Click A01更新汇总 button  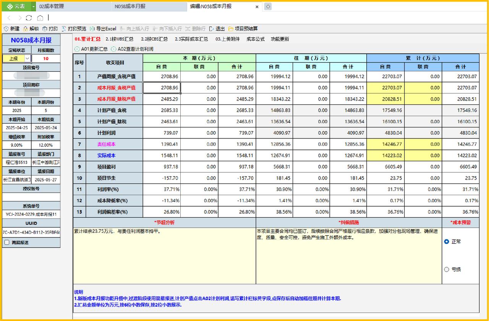pyautogui.click(x=91, y=49)
